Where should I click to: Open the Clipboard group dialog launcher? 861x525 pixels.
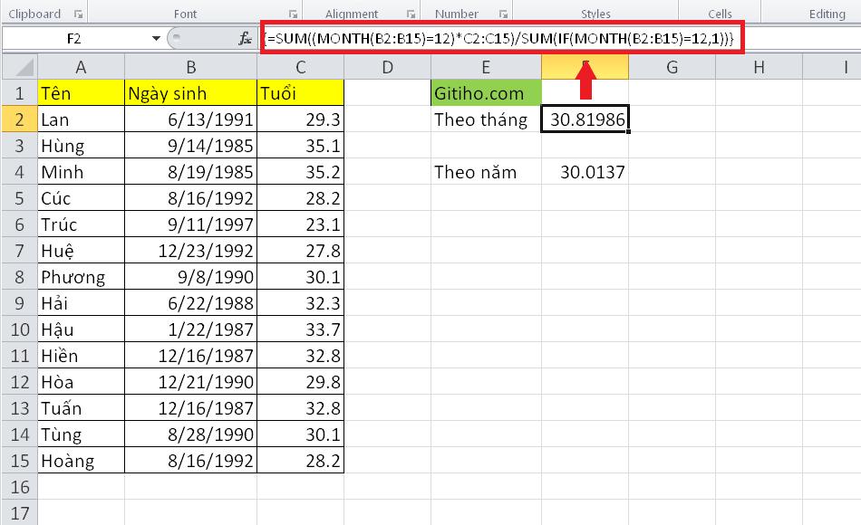tap(78, 13)
